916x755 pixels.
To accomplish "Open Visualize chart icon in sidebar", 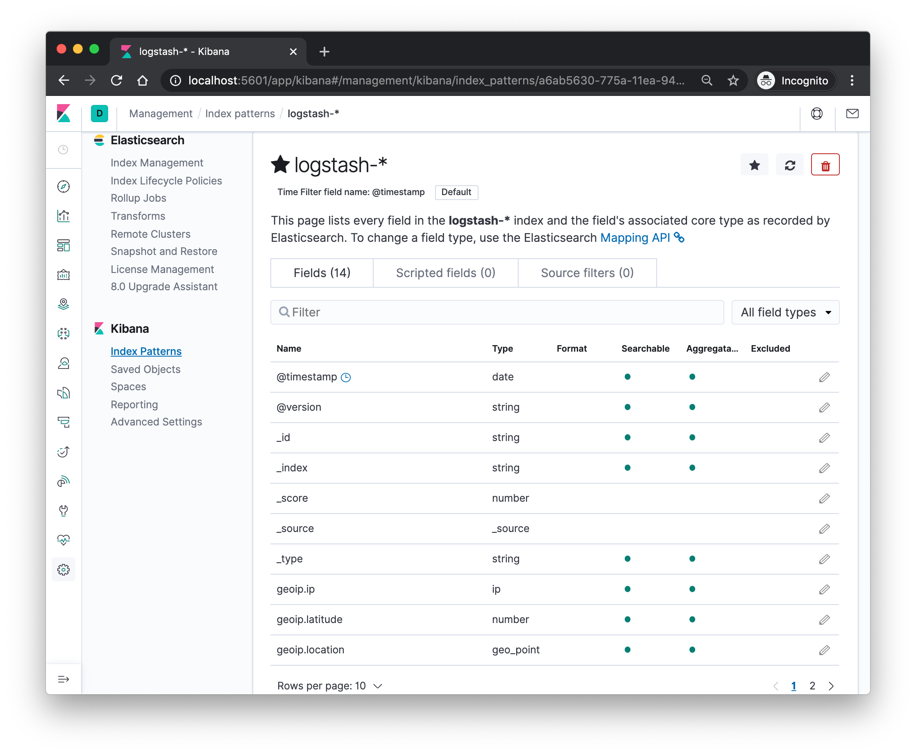I will [x=63, y=216].
